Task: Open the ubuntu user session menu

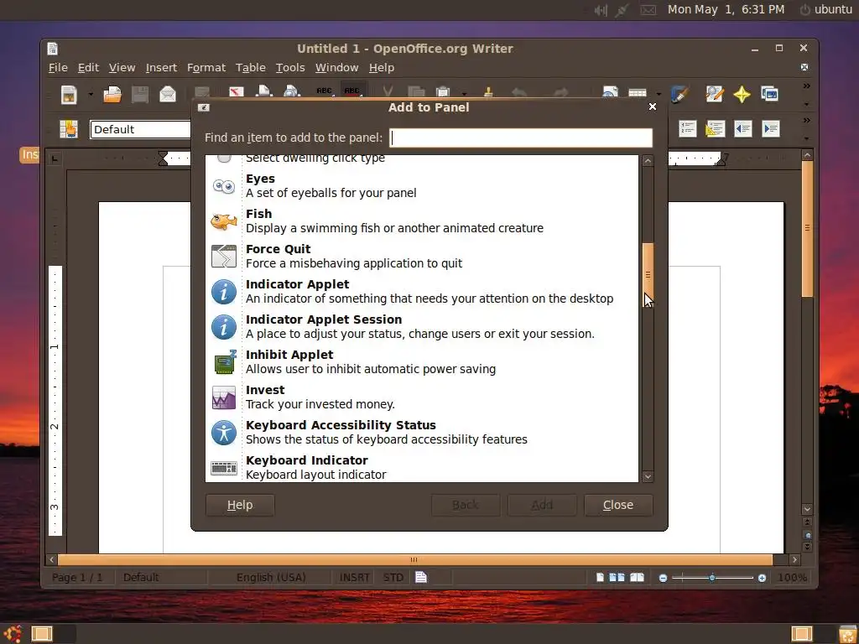Action: [826, 9]
